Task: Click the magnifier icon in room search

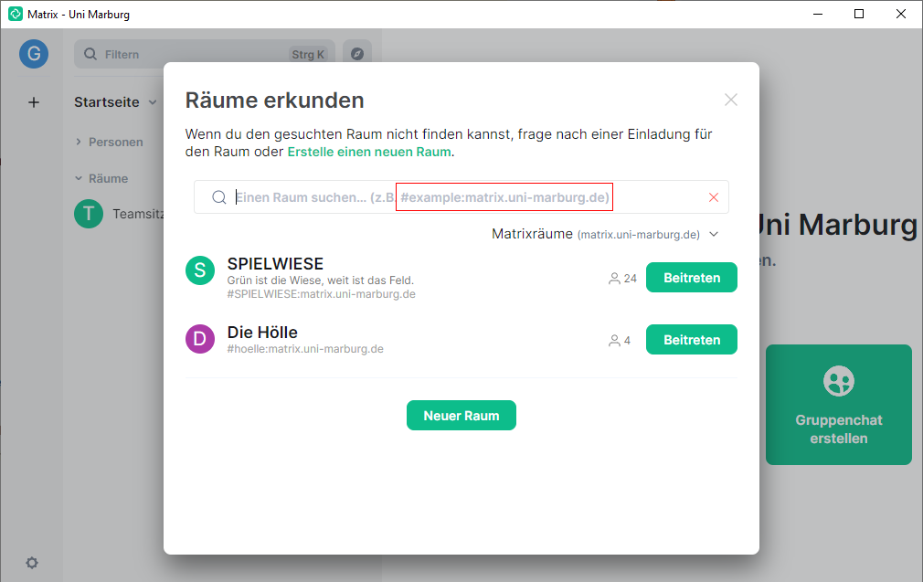Action: (x=219, y=197)
